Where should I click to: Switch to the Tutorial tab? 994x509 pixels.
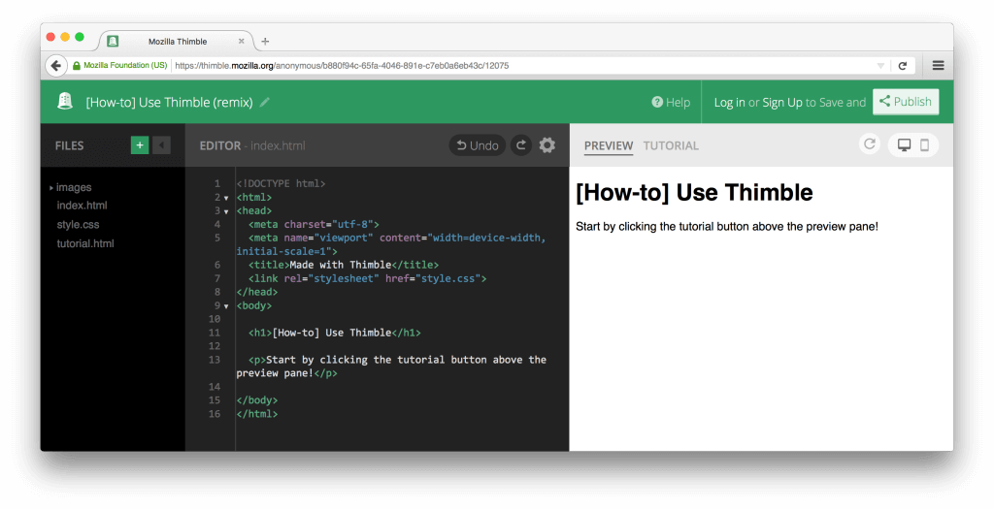pyautogui.click(x=671, y=145)
